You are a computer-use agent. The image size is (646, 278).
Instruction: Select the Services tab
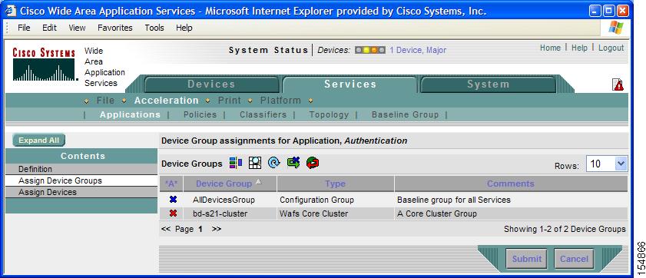[350, 84]
